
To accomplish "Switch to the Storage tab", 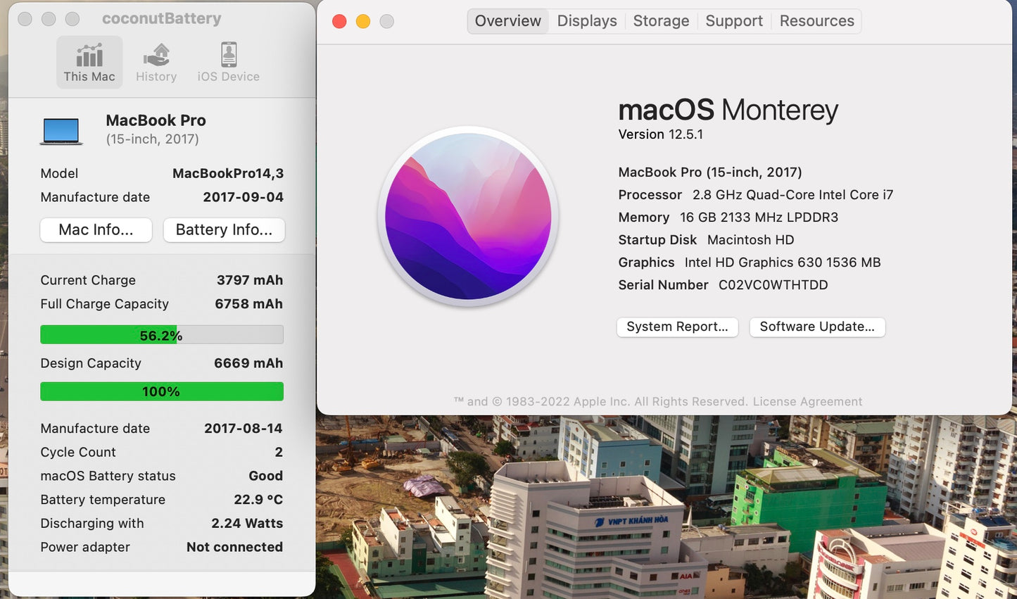I will pos(661,21).
